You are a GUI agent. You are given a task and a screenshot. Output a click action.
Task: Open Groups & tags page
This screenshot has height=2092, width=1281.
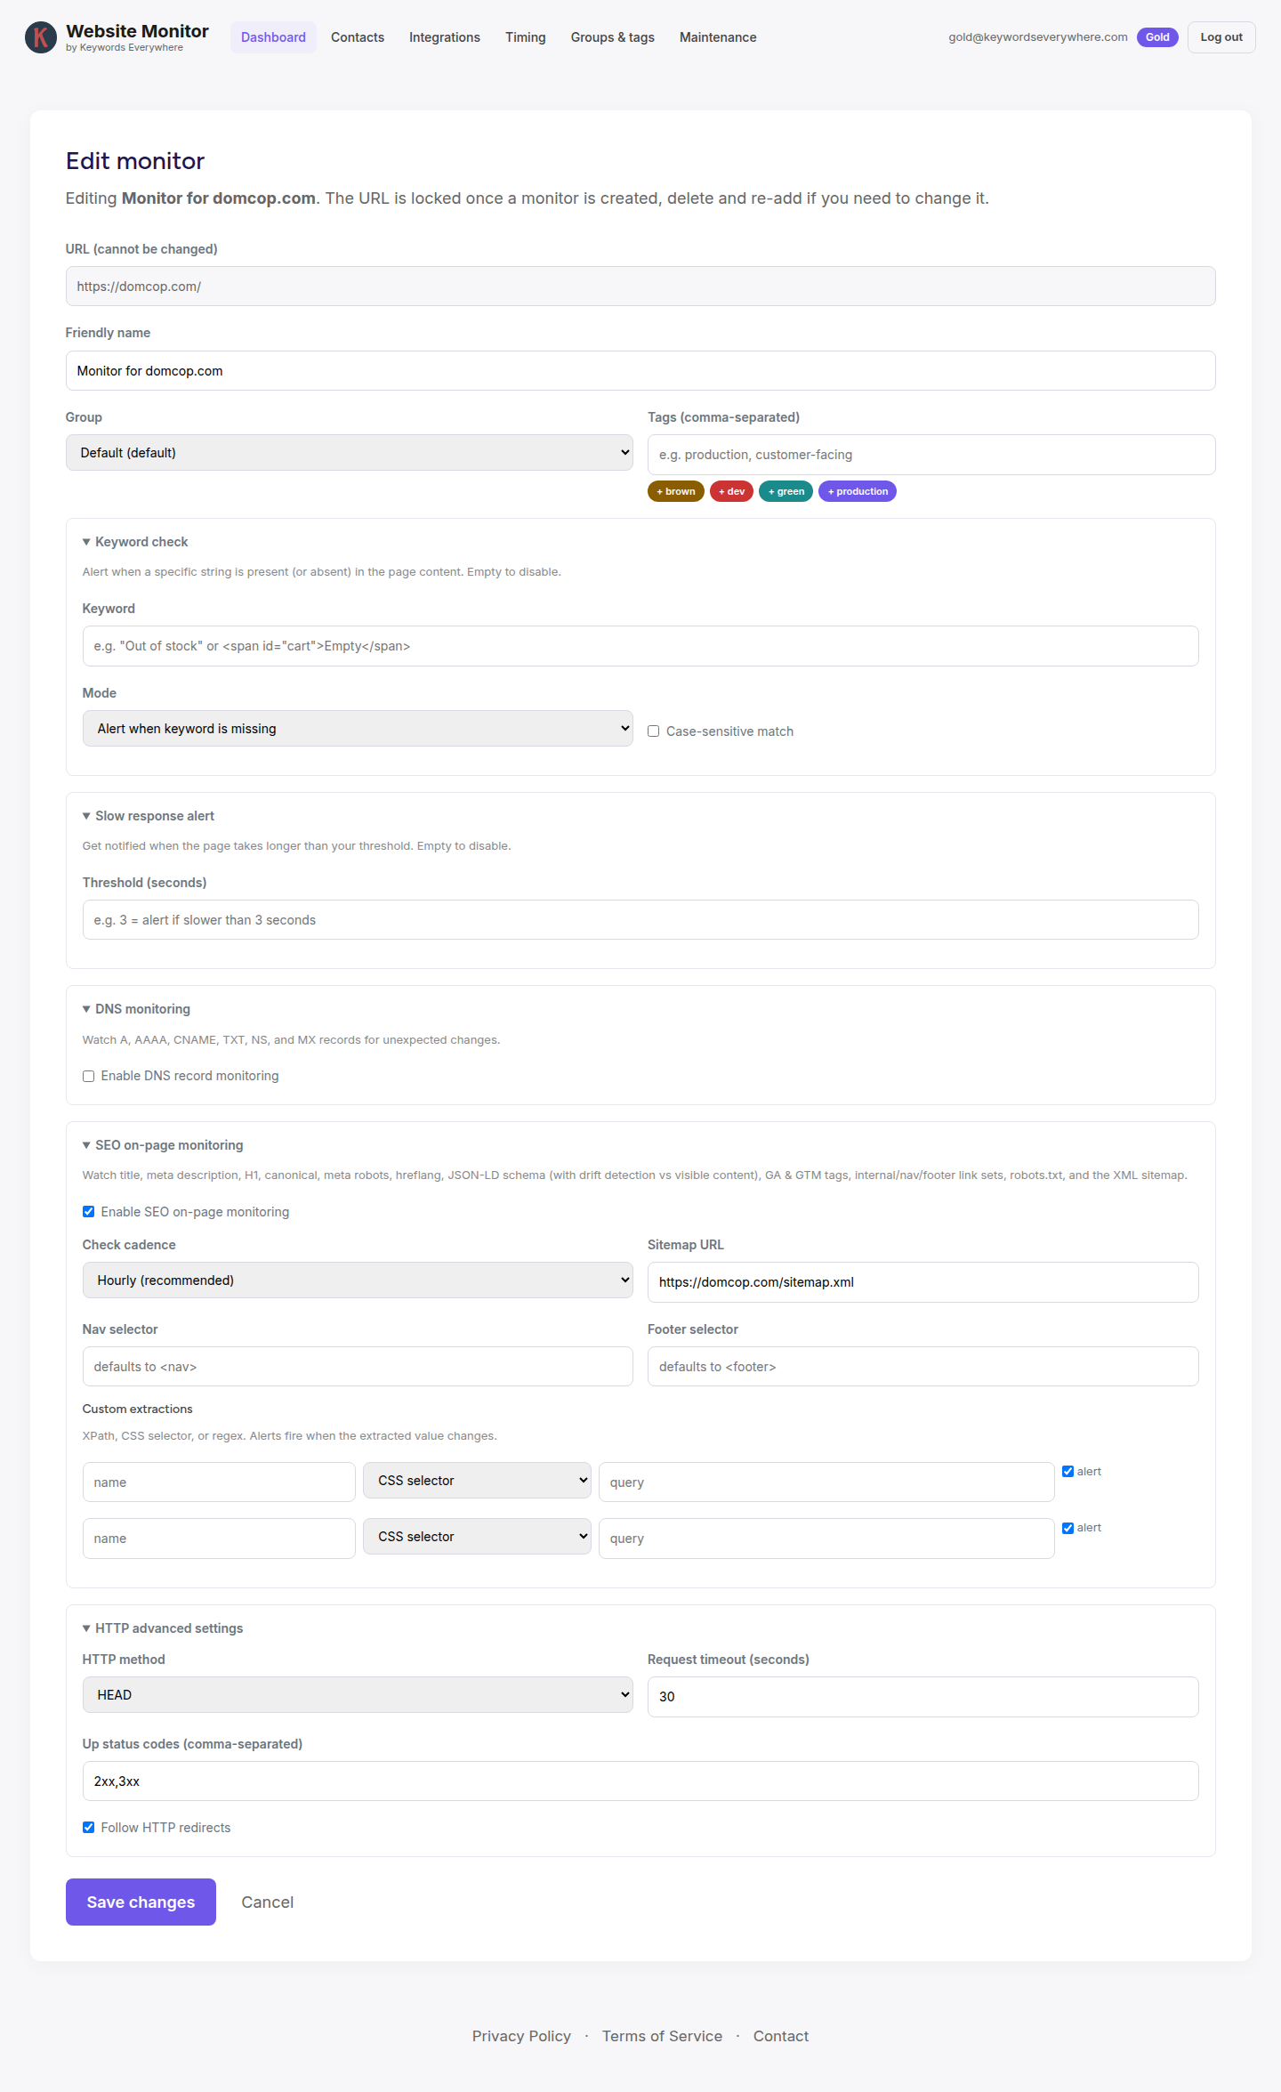point(613,37)
